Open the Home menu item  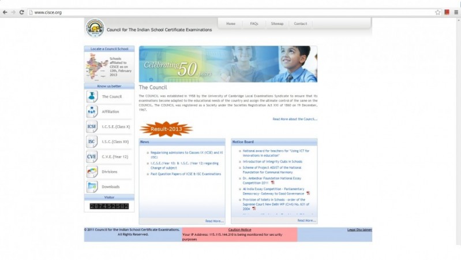pyautogui.click(x=231, y=24)
